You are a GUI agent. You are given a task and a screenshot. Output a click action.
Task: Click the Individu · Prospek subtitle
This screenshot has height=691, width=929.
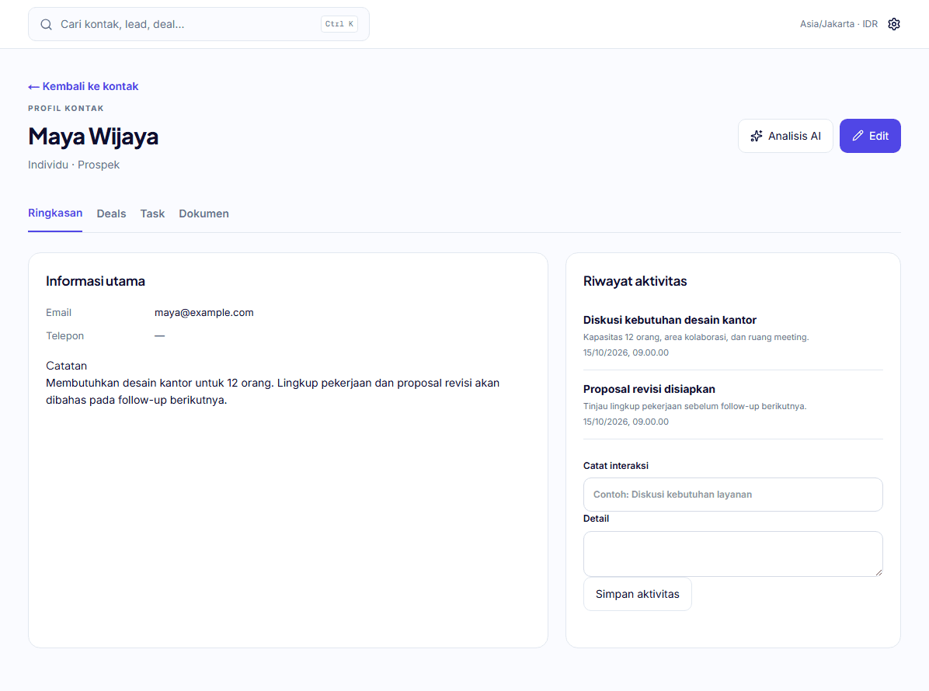[x=74, y=165]
